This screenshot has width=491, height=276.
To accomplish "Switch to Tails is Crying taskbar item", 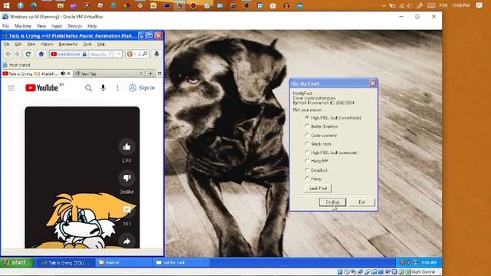I will point(66,262).
